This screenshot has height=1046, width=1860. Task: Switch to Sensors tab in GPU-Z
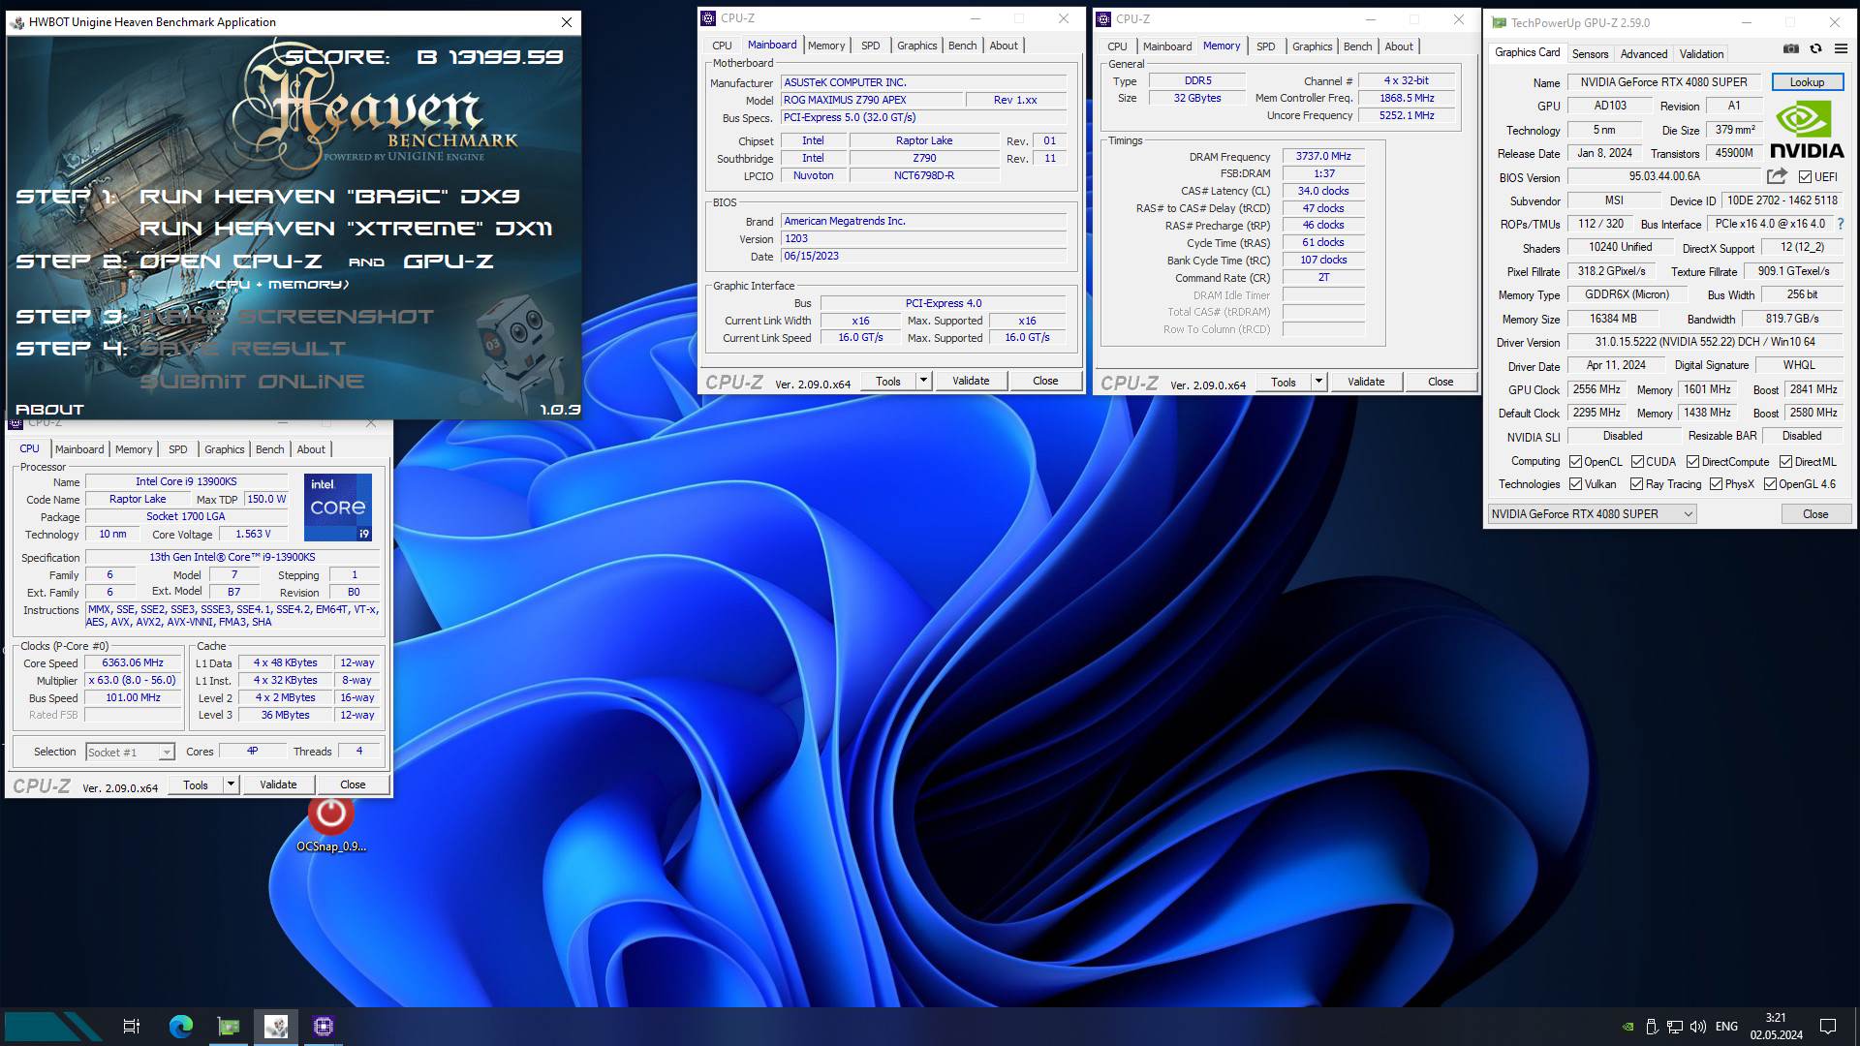[x=1590, y=54]
